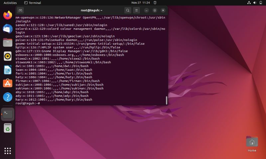Open the Help dock icon
This screenshot has width=266, height=159.
8,97
